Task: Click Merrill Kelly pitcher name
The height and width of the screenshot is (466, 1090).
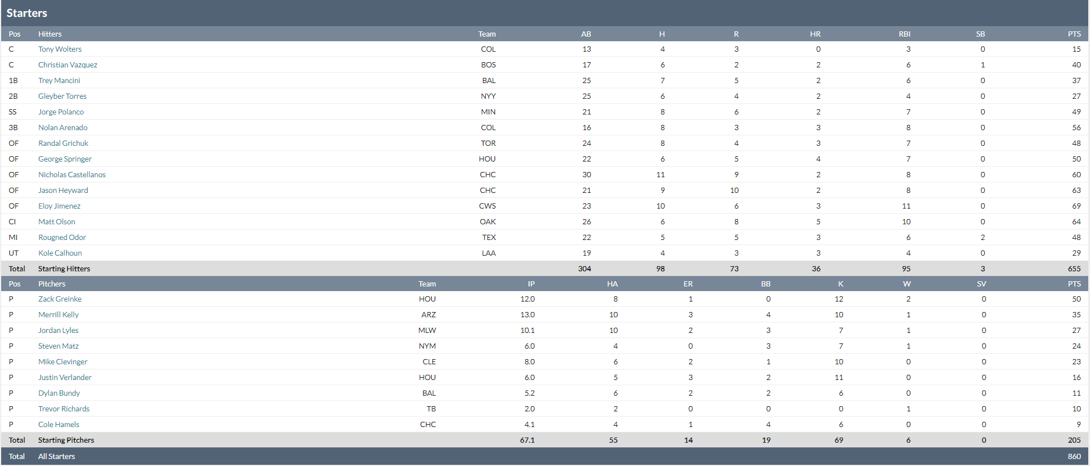Action: pos(58,315)
